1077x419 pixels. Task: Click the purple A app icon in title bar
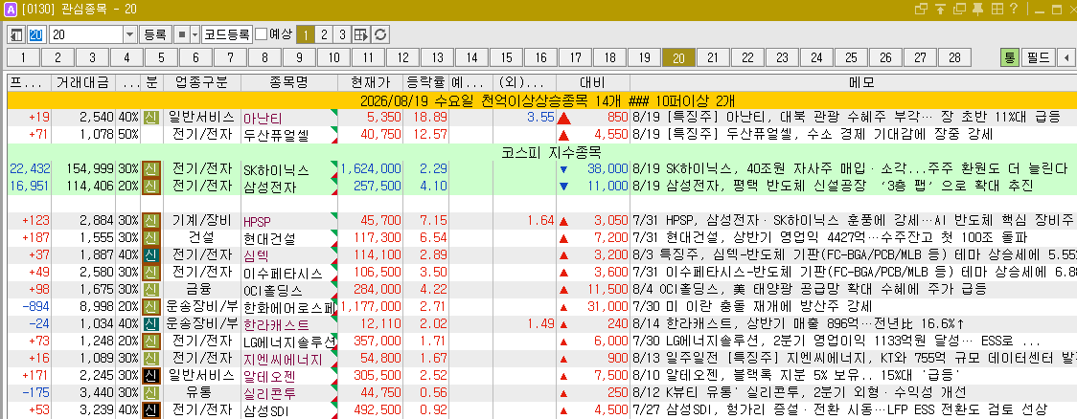point(11,10)
